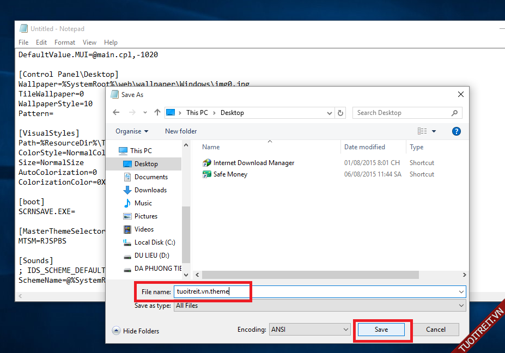Select the Safe Money shortcut

click(230, 174)
